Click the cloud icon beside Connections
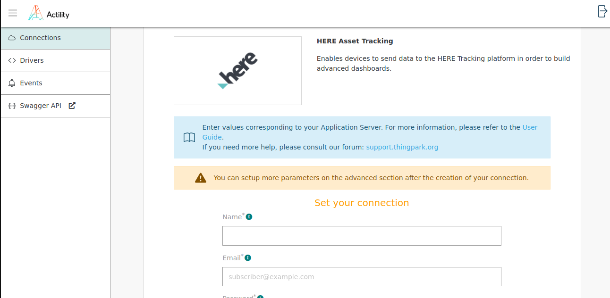Viewport: 610px width, 298px height. coord(12,38)
